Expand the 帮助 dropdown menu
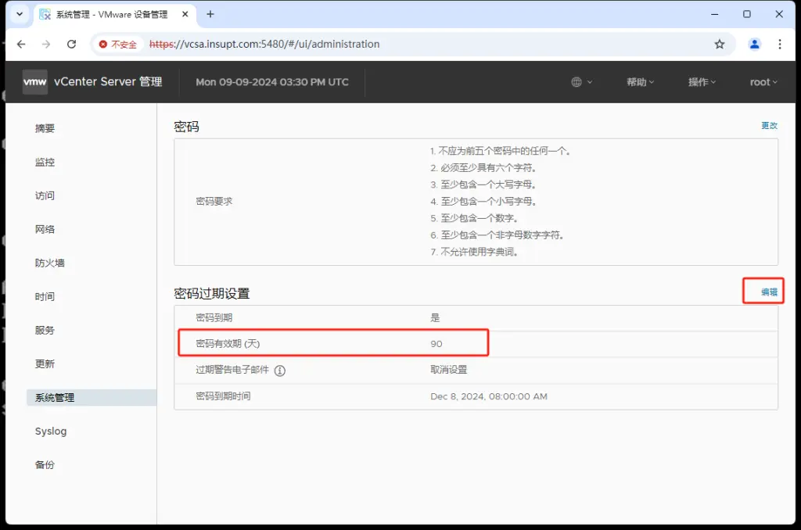801x530 pixels. [x=640, y=82]
